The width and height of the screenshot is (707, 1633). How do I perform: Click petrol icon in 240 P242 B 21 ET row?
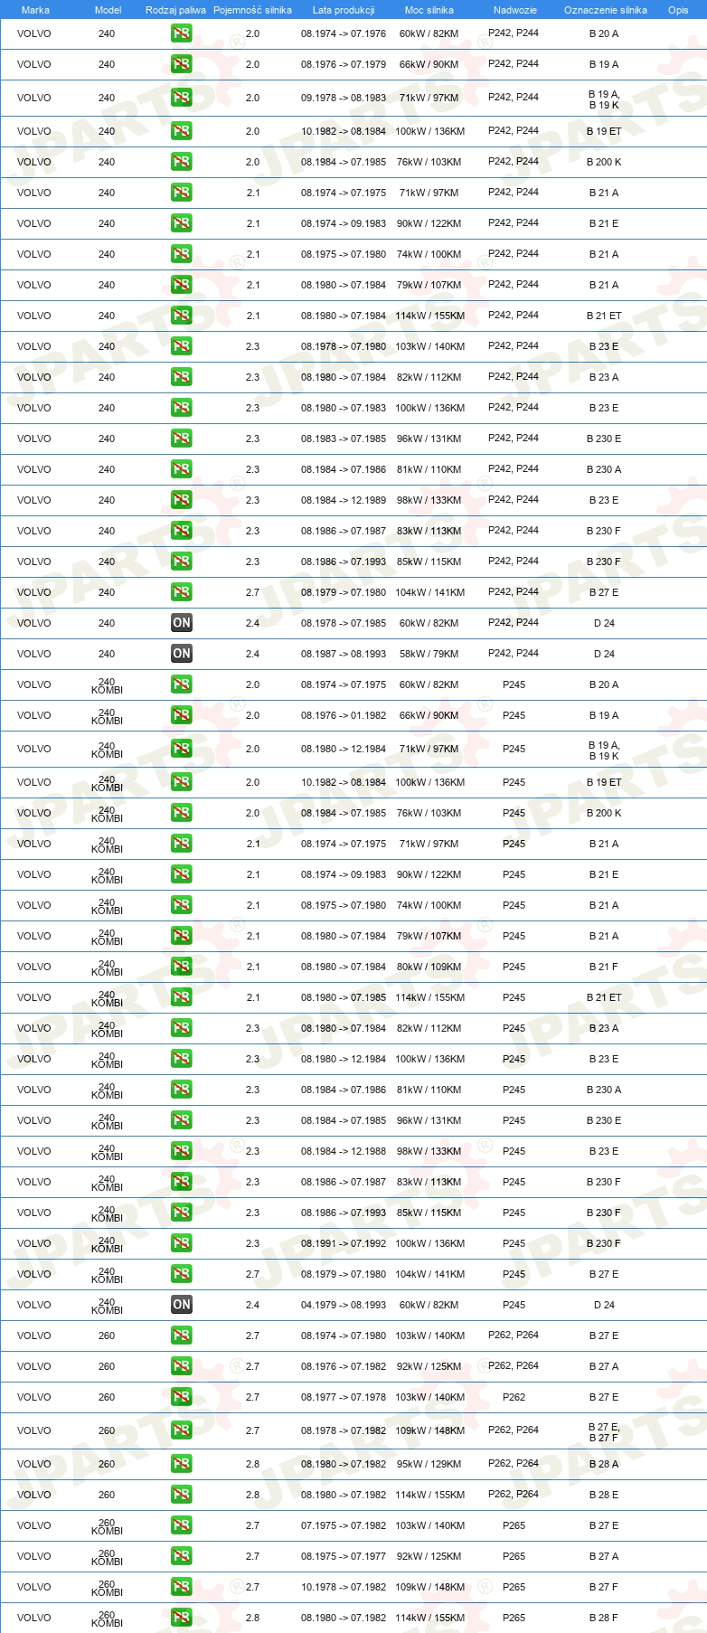pos(182,316)
